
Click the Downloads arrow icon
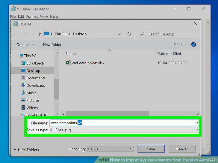pos(23,85)
